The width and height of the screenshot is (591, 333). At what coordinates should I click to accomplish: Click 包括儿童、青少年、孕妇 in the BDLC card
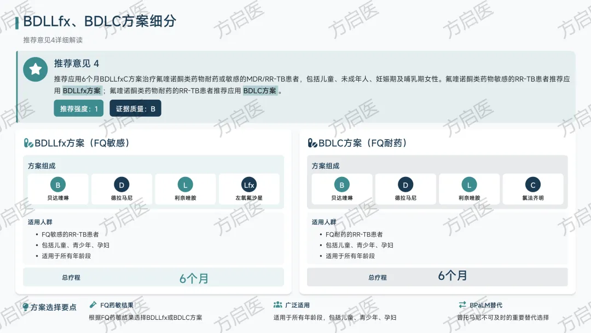tap(360, 245)
